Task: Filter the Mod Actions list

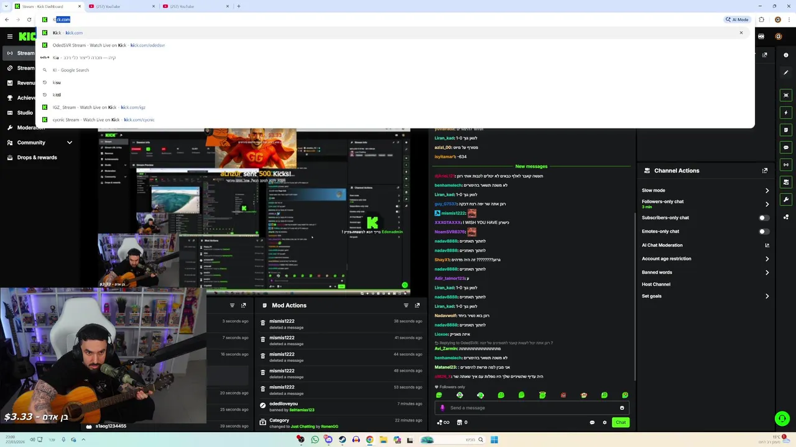Action: click(x=406, y=305)
